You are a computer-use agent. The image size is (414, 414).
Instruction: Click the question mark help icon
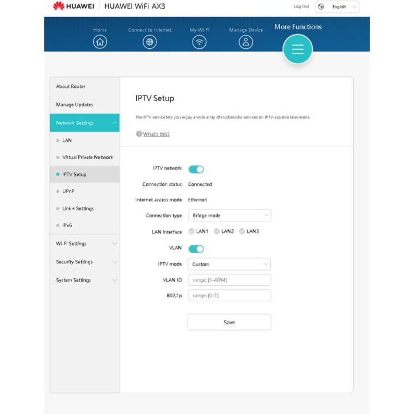point(139,134)
